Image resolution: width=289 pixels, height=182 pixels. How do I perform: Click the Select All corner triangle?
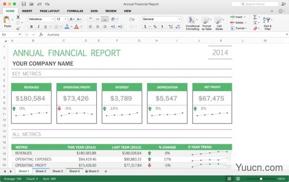(x=5, y=41)
